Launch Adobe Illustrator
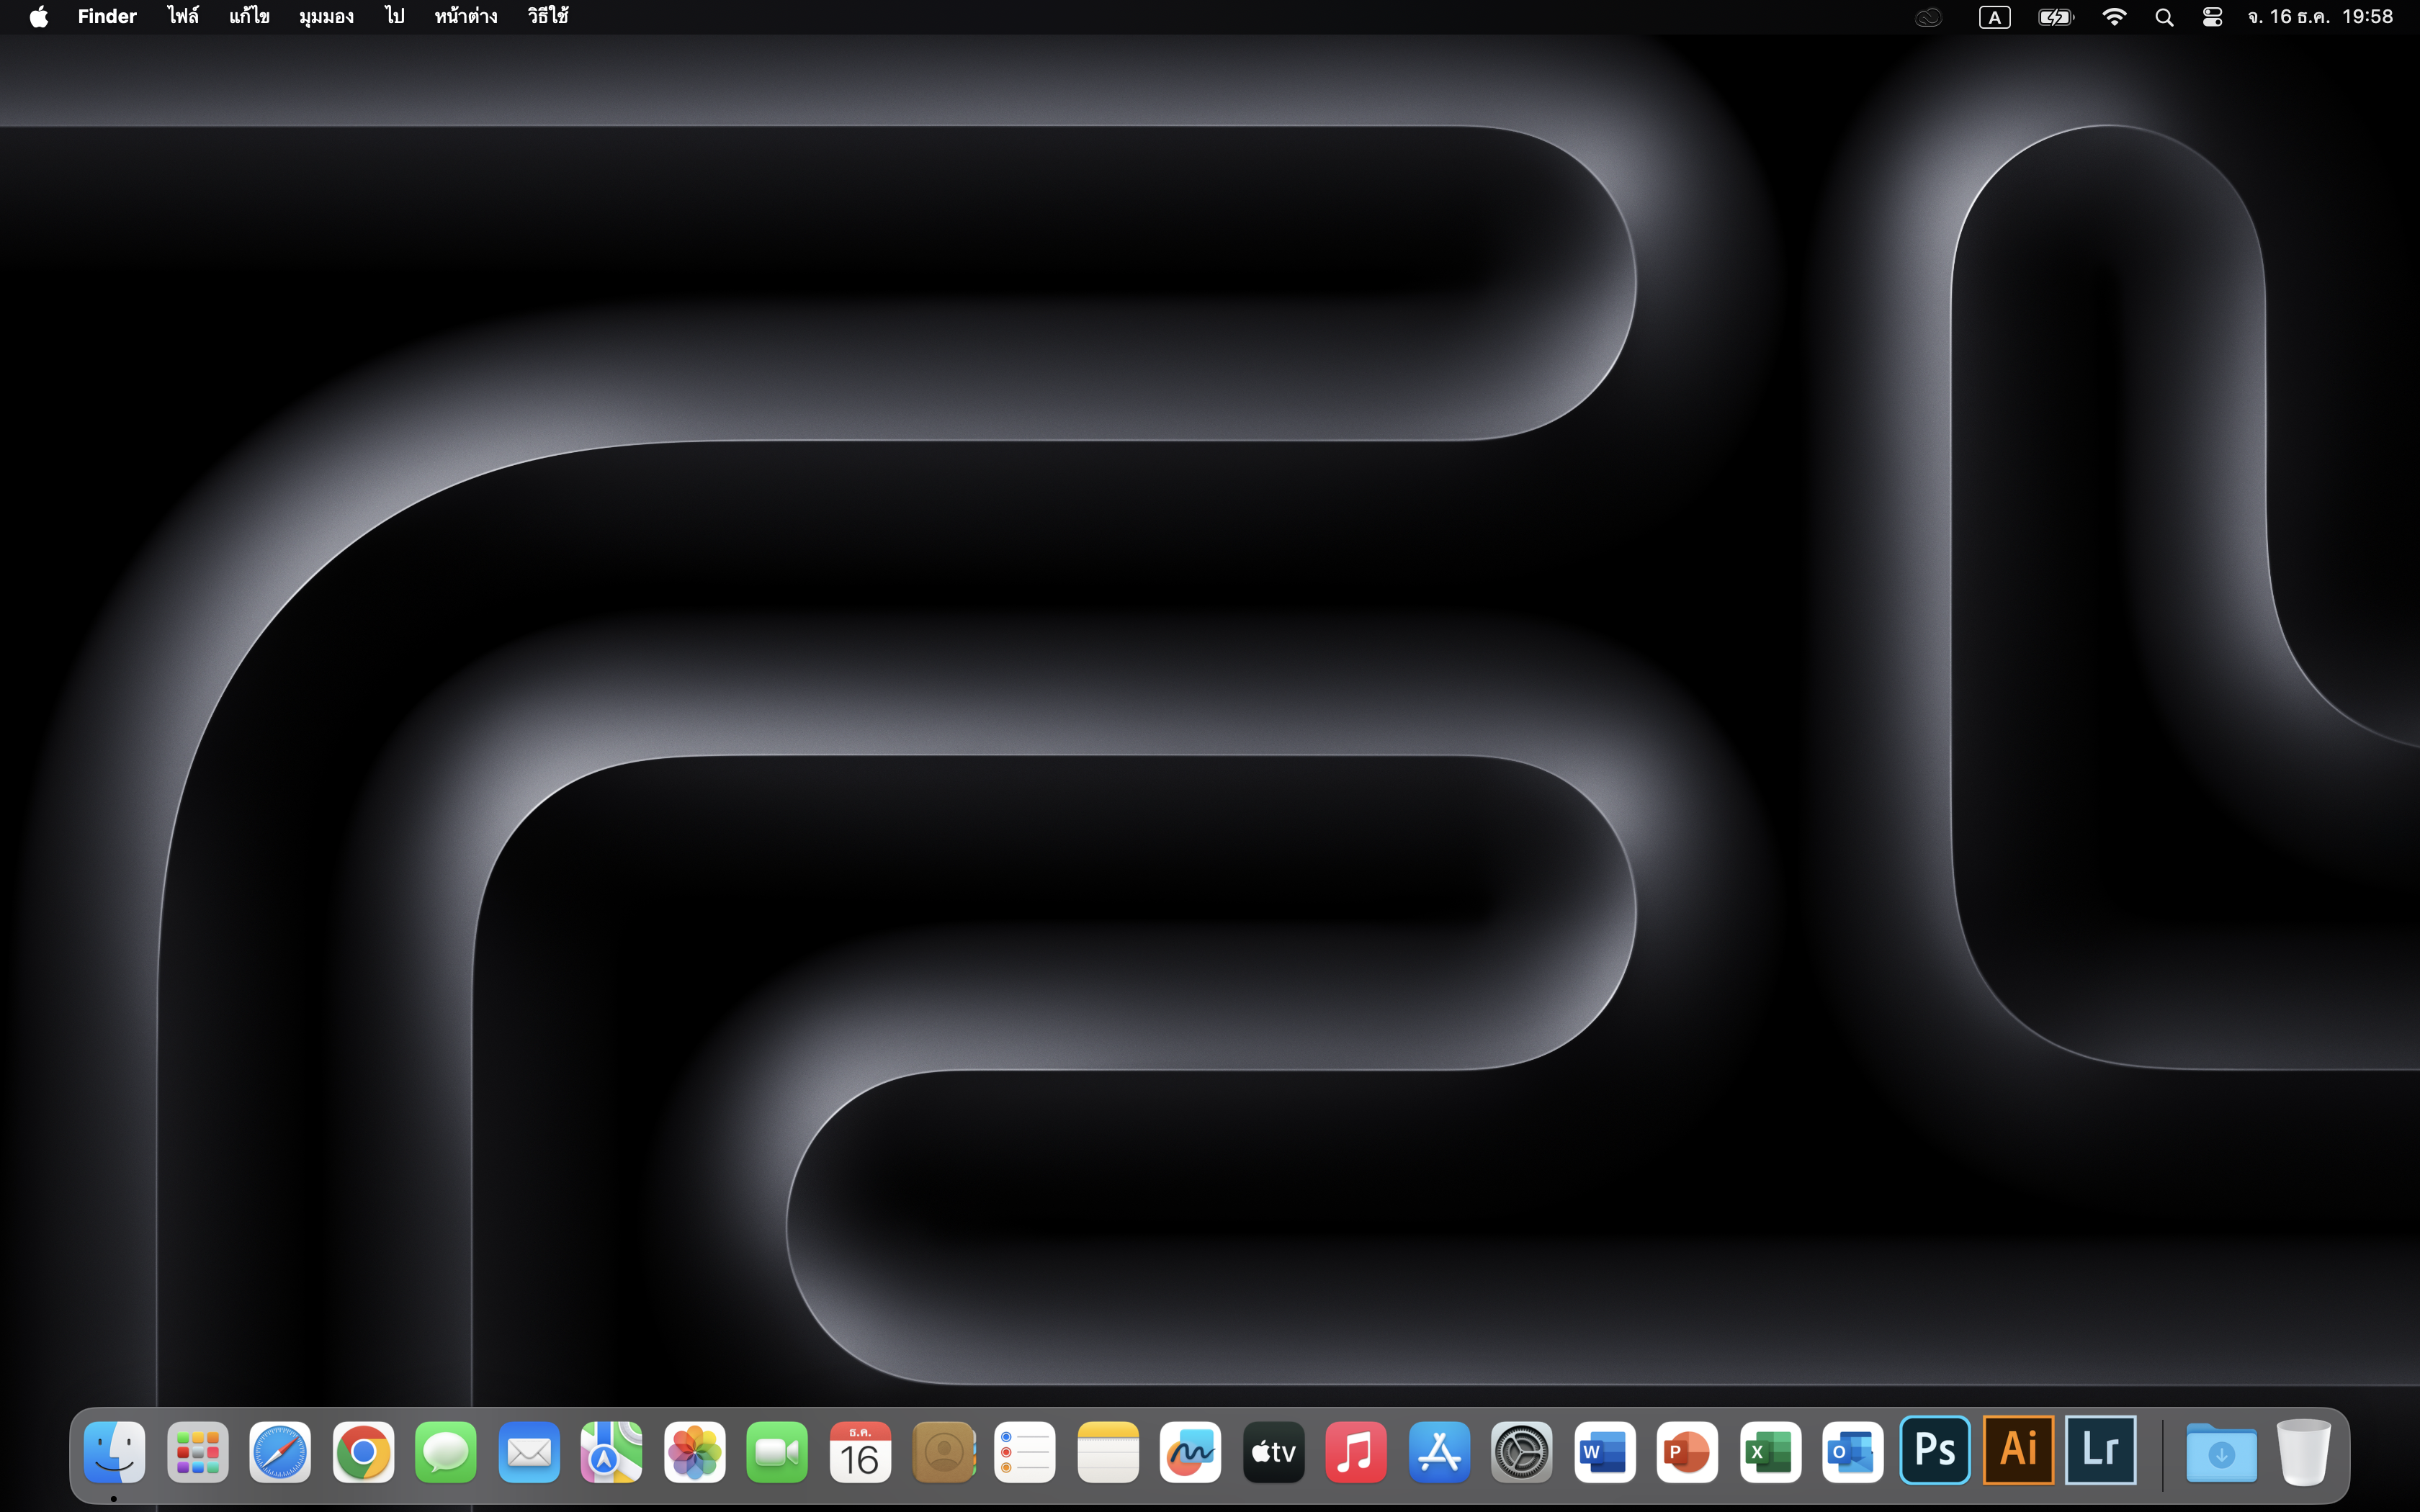The image size is (2420, 1512). [x=2018, y=1449]
